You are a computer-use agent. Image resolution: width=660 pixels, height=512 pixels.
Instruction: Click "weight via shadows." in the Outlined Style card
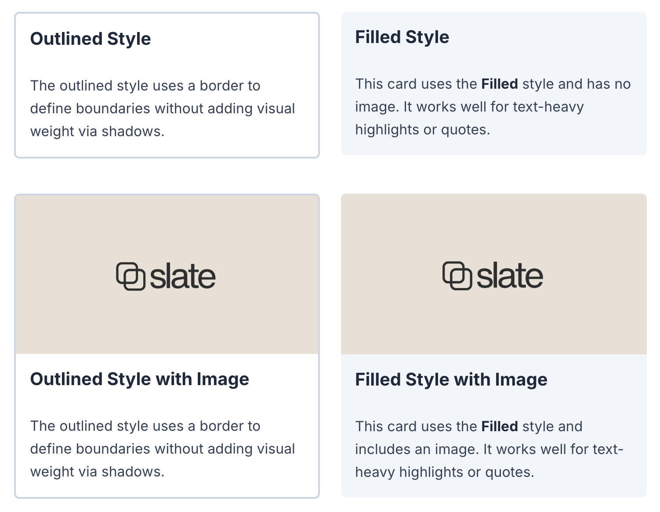(97, 131)
